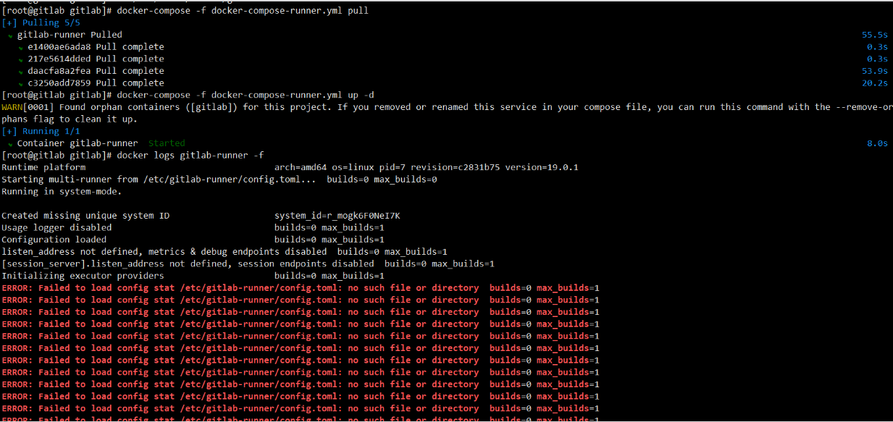Click the checkmark next to 217e5614dded layer

point(21,59)
